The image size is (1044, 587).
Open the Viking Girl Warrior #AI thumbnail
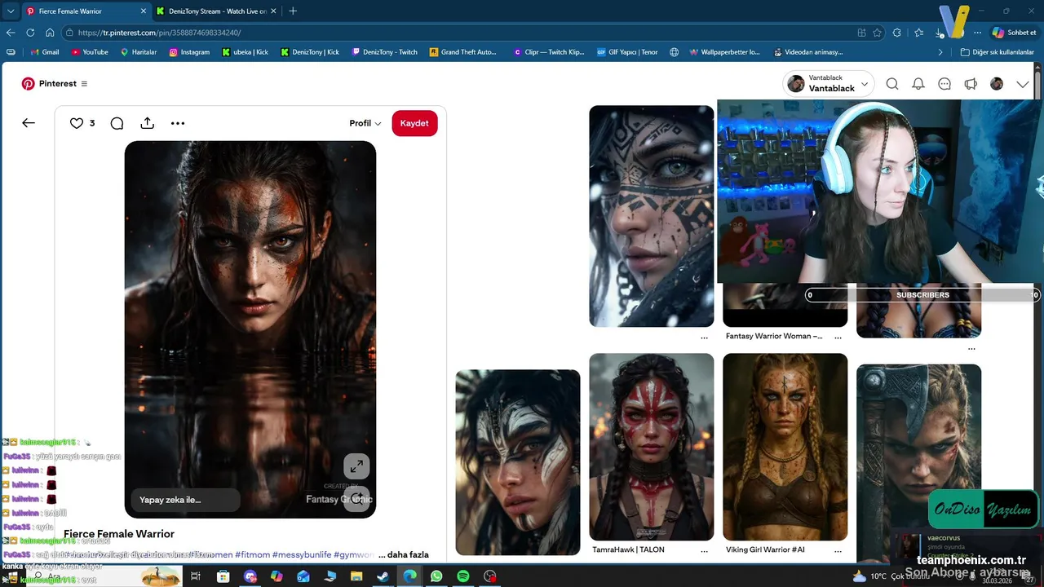[x=785, y=447]
